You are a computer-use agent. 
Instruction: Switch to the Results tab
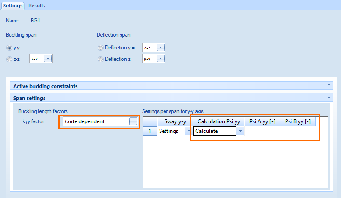coord(37,5)
